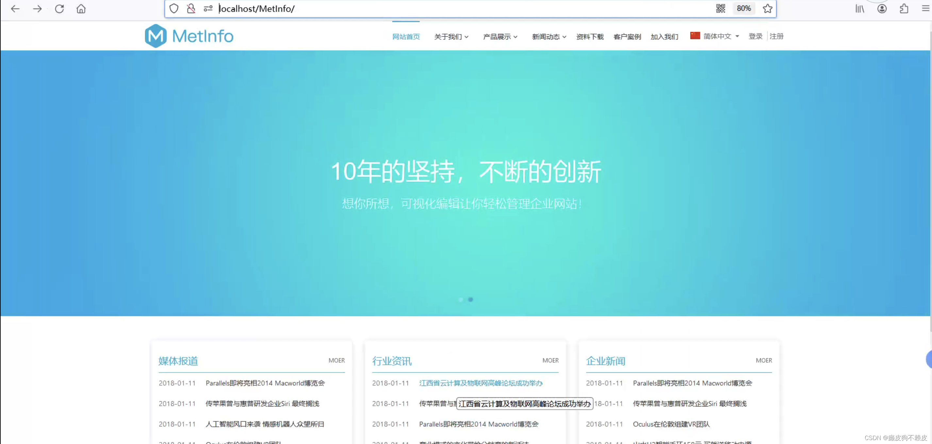
Task: Open MOER link beside 媒体报道
Action: coord(336,360)
